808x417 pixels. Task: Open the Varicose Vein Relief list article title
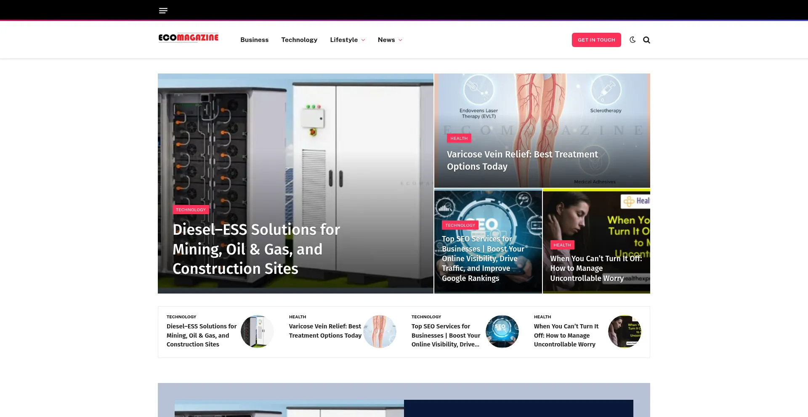click(x=325, y=331)
